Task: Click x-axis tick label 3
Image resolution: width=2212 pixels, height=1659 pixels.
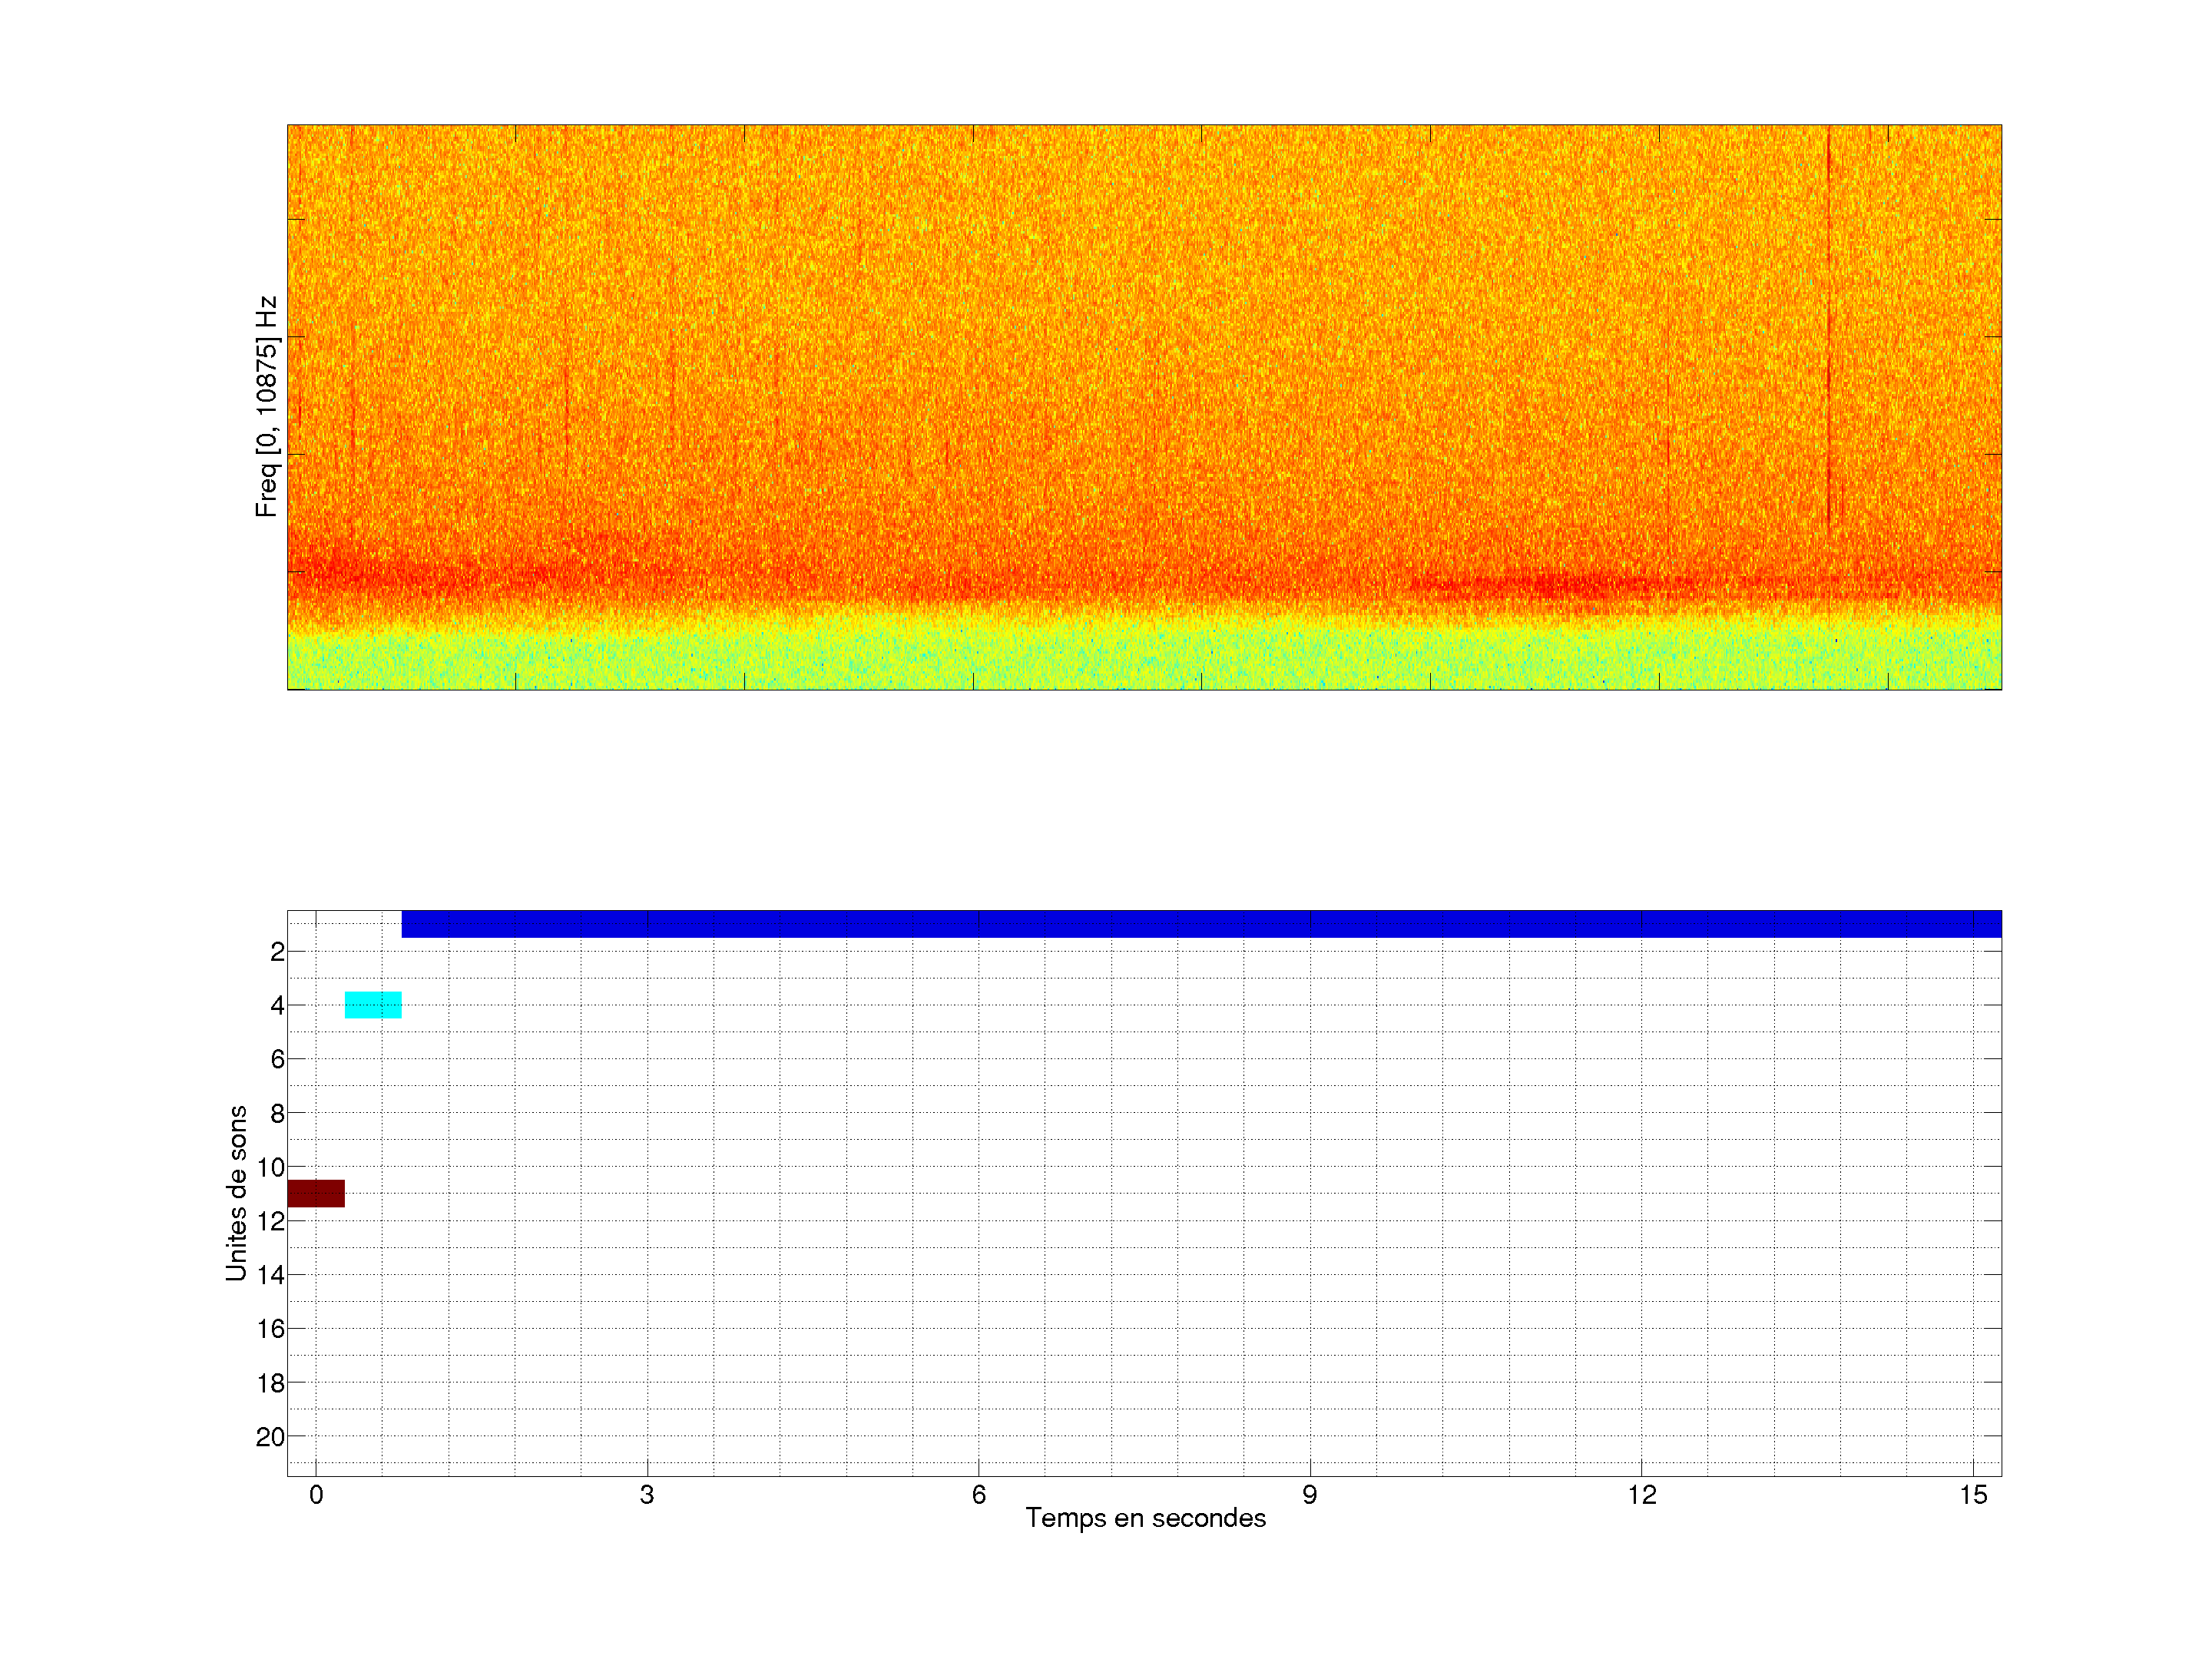Action: tap(647, 1495)
